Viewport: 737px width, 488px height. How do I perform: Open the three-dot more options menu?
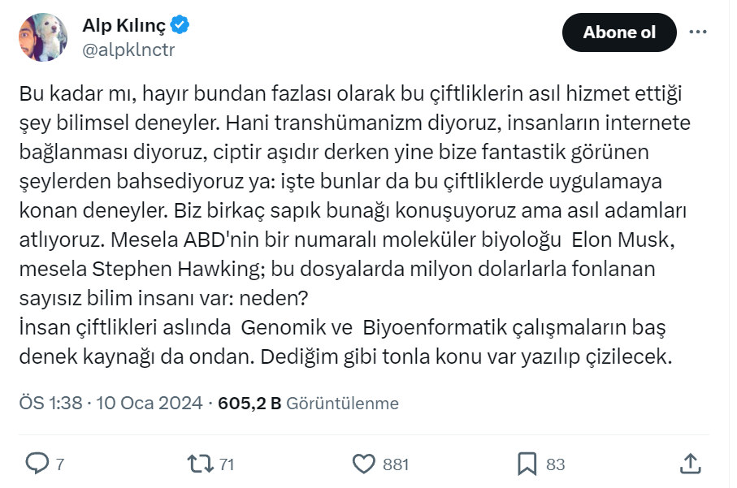[x=698, y=32]
